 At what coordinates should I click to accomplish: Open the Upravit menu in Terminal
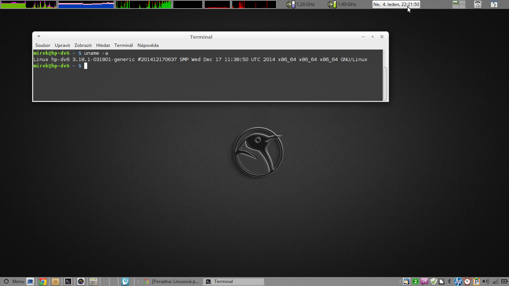point(62,45)
